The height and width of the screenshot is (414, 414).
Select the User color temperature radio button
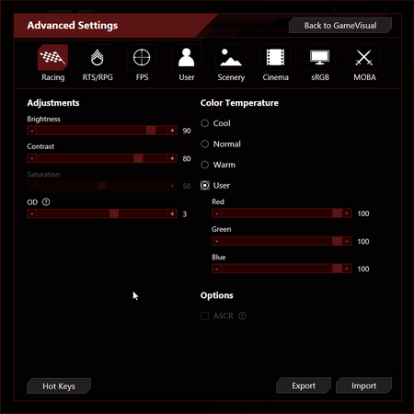pos(205,185)
